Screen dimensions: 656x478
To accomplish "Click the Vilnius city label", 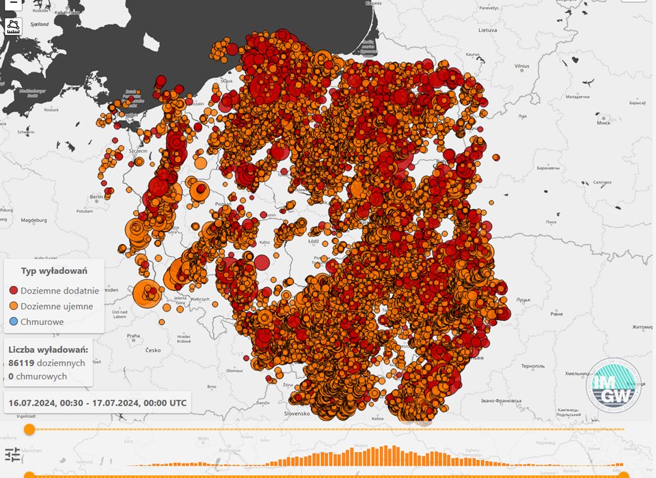I will 521,66.
